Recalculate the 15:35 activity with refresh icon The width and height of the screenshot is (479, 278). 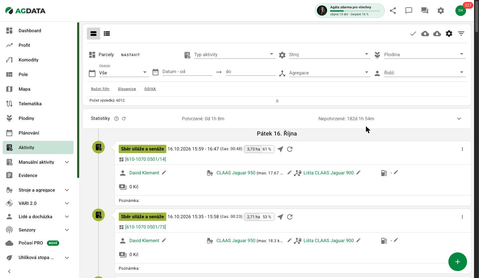290,217
